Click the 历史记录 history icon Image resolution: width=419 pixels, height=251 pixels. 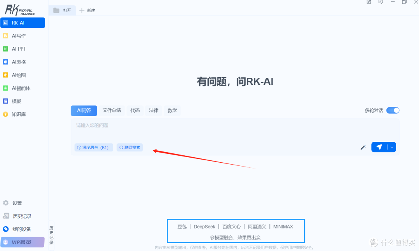click(5, 216)
